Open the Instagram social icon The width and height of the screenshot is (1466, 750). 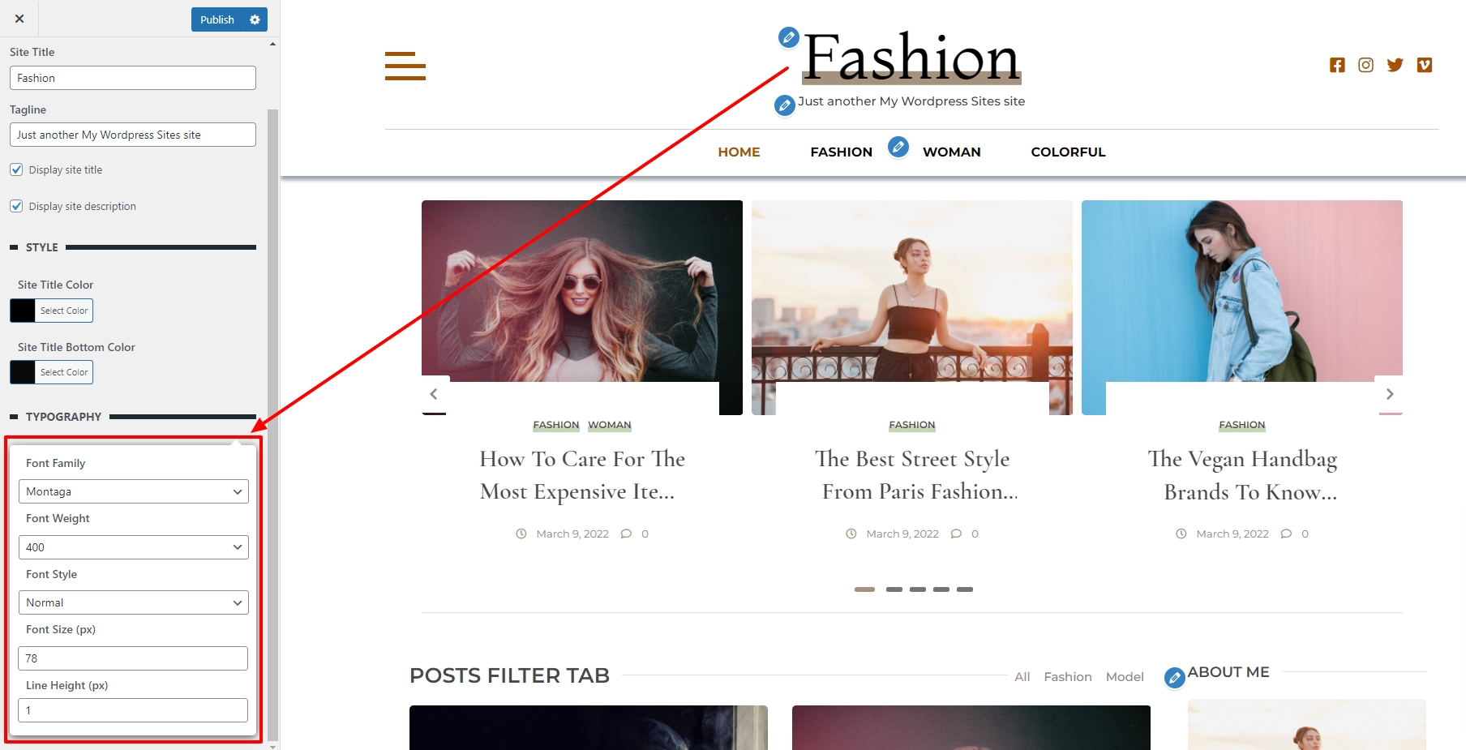coord(1365,65)
